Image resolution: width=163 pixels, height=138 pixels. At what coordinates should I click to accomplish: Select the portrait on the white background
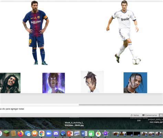click(x=92, y=82)
